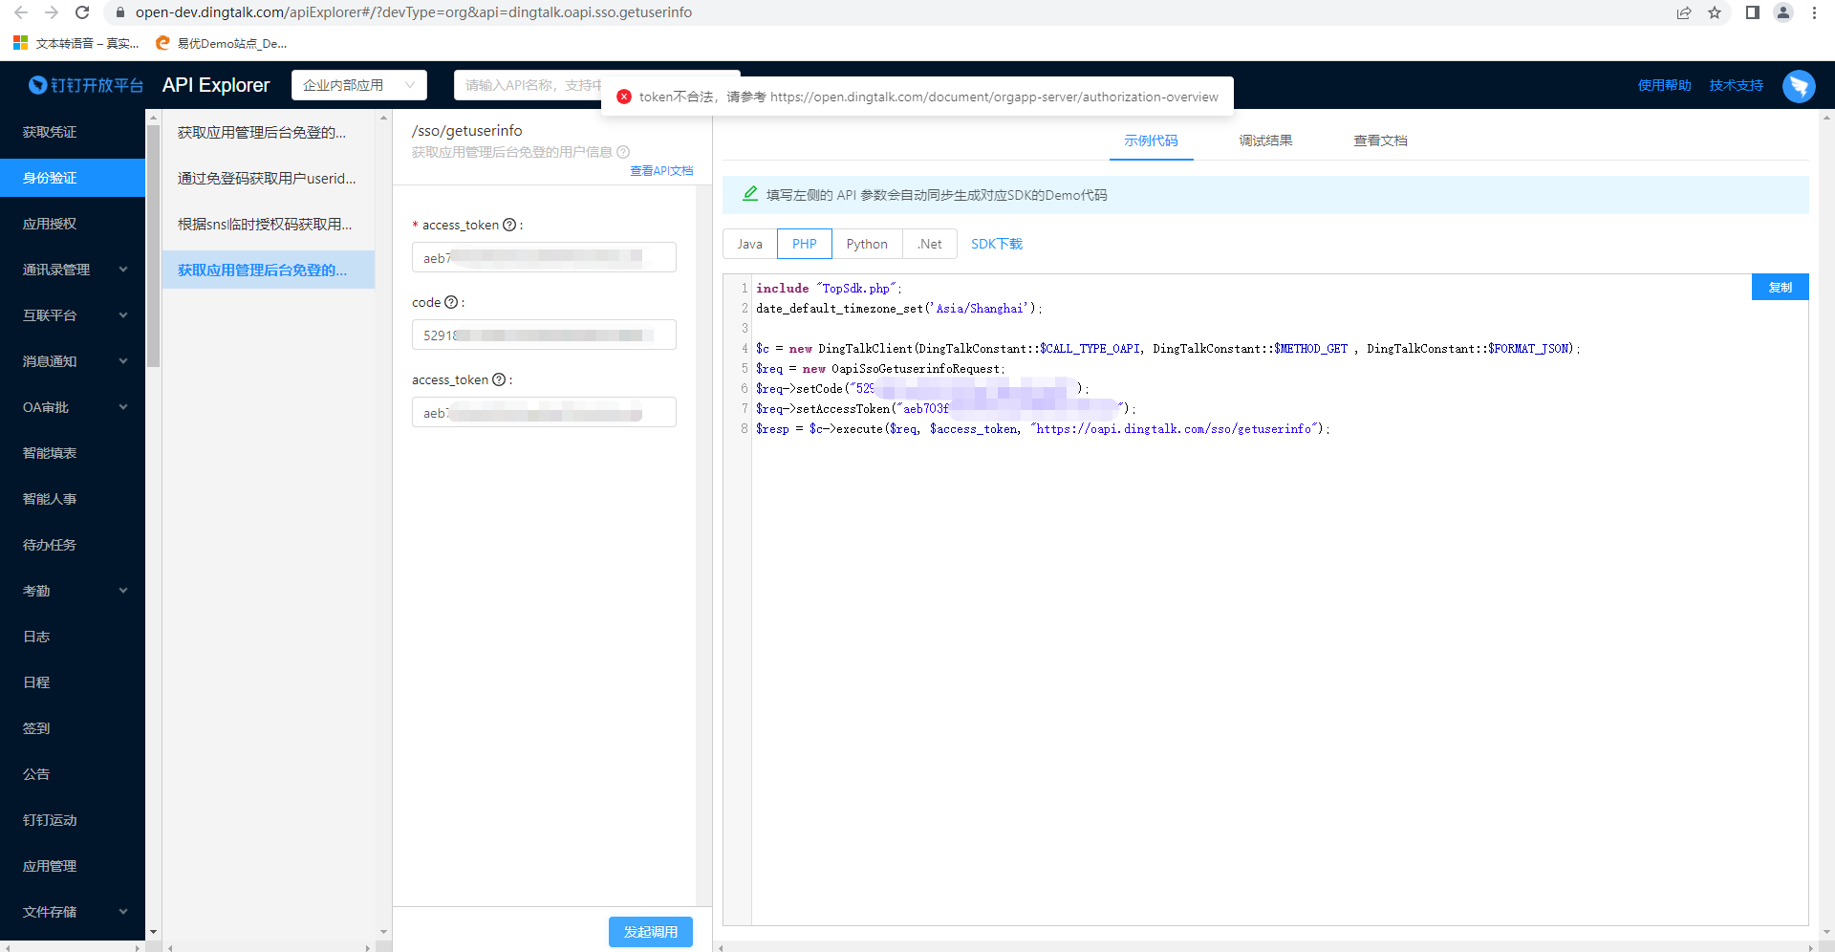The height and width of the screenshot is (952, 1835).
Task: Open the 使用帮助 link
Action: [x=1665, y=85]
